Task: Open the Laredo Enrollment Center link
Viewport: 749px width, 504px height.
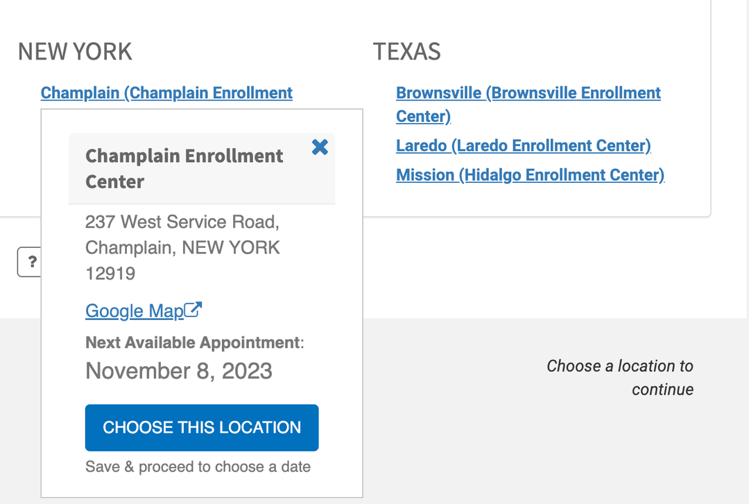Action: pos(523,145)
